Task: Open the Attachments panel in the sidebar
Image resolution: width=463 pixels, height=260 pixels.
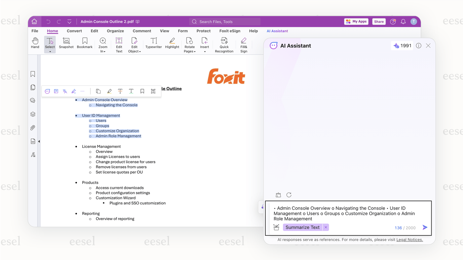Action: click(x=33, y=127)
